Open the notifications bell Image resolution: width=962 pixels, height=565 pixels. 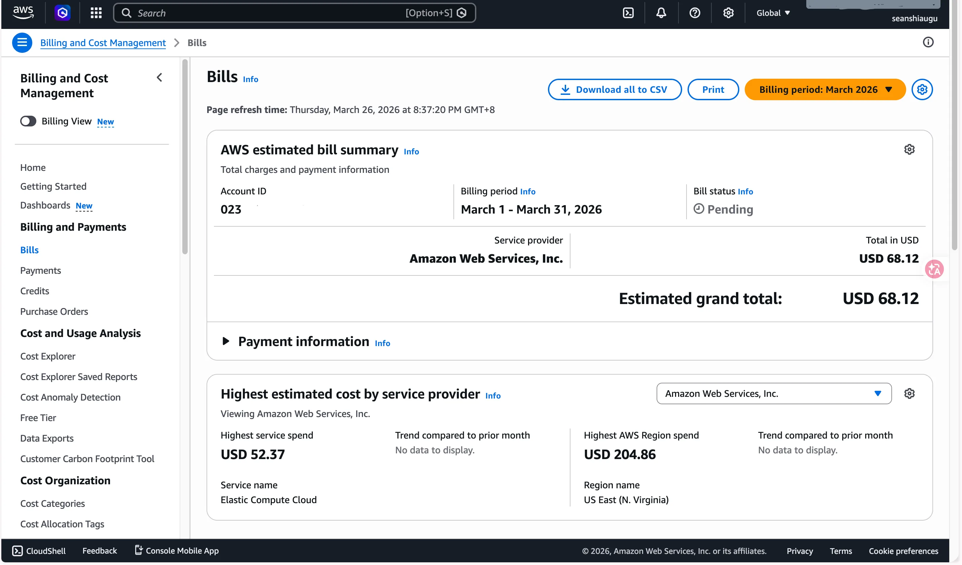tap(662, 13)
